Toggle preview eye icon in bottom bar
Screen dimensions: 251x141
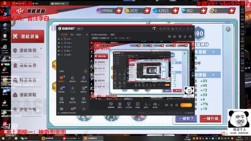[172, 105]
